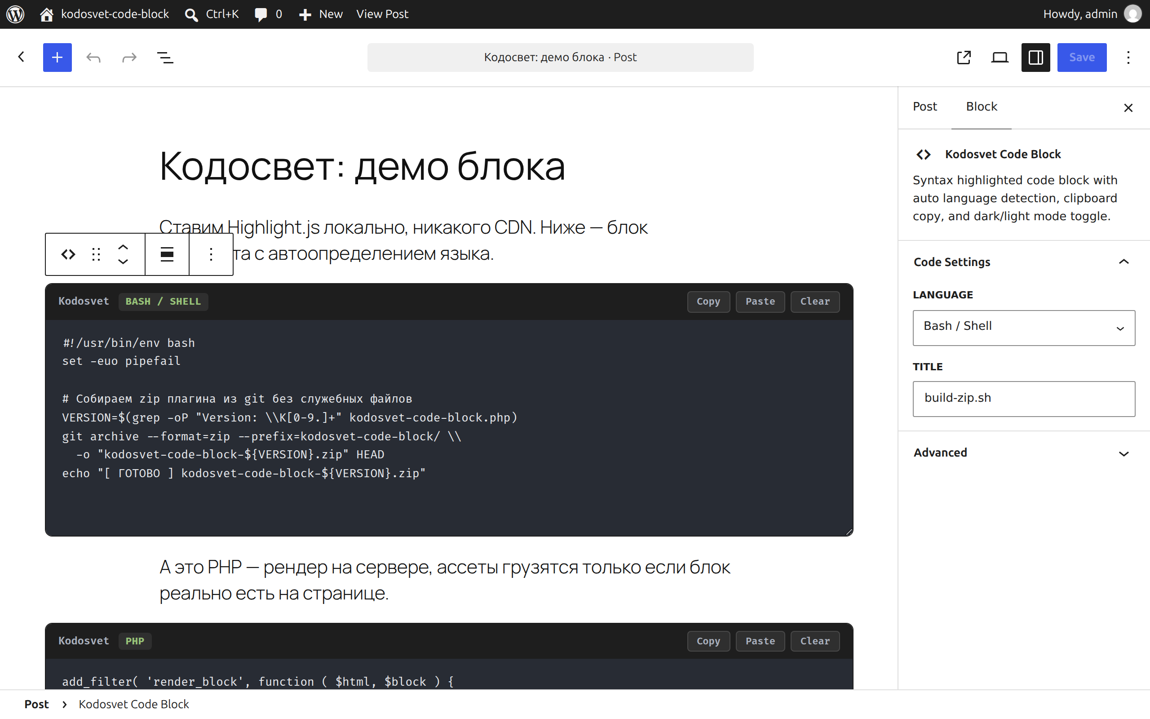Open the command bar showing post title

[560, 57]
